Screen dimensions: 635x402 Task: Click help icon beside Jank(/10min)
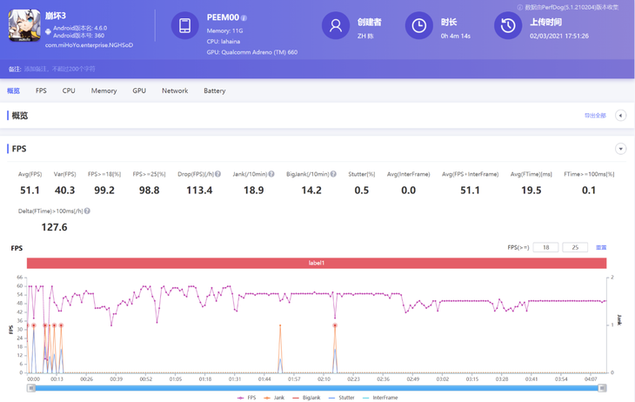[x=271, y=174]
